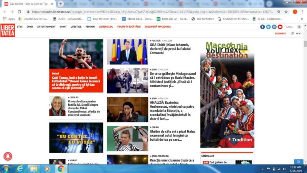Reload the page in Chrome
Screen dimensions: 307x173
19,12
